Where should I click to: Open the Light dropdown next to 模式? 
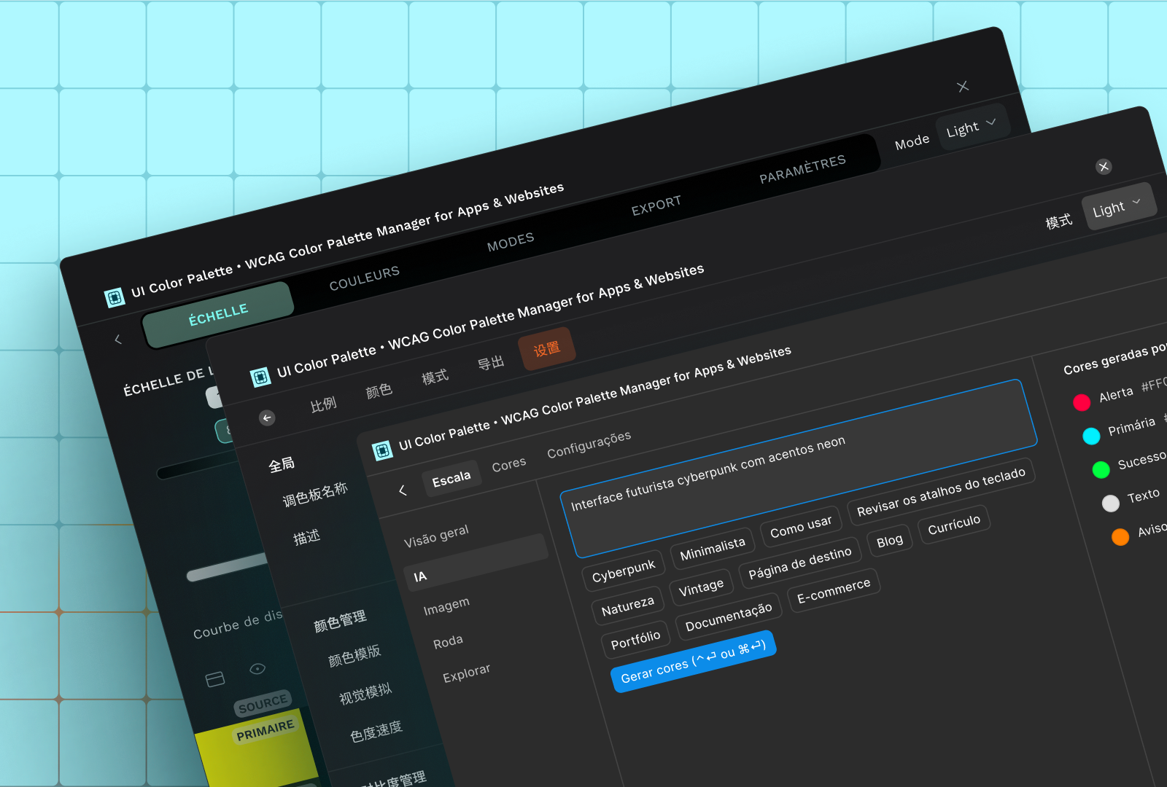click(1117, 207)
